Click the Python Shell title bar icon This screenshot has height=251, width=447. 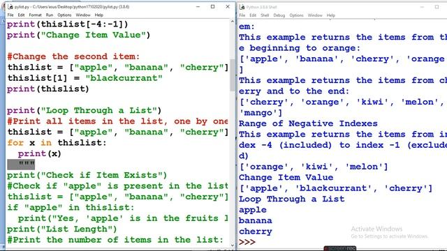click(x=242, y=7)
